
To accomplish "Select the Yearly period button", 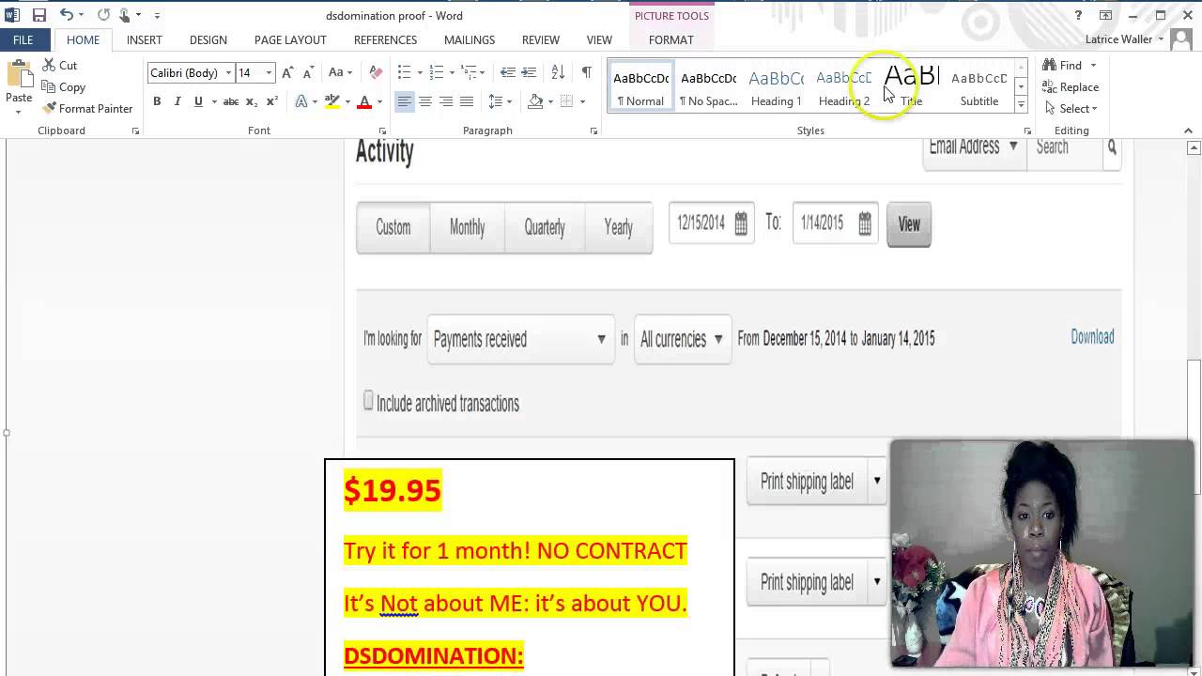I will 618,227.
